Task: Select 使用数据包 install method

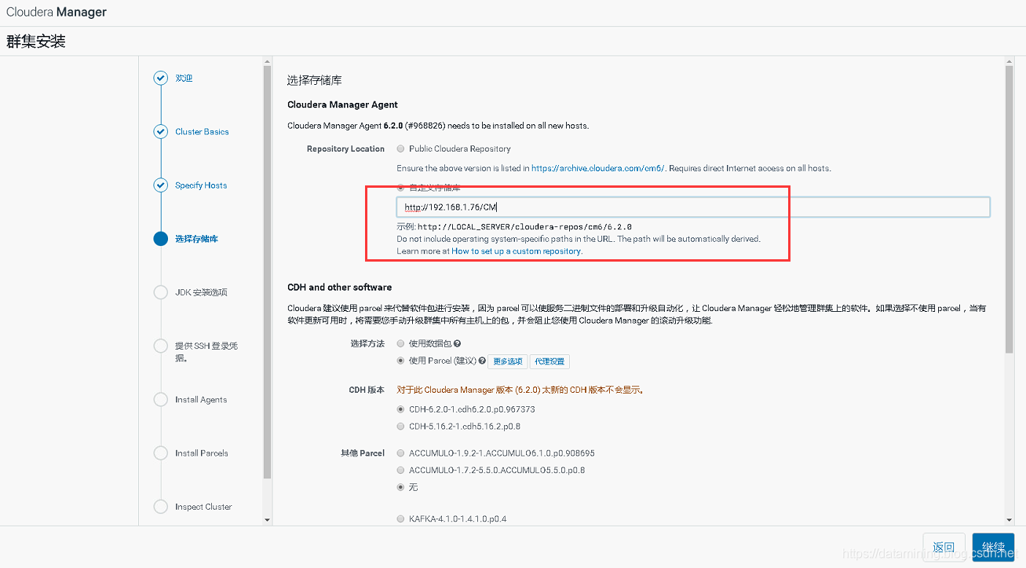Action: point(401,344)
